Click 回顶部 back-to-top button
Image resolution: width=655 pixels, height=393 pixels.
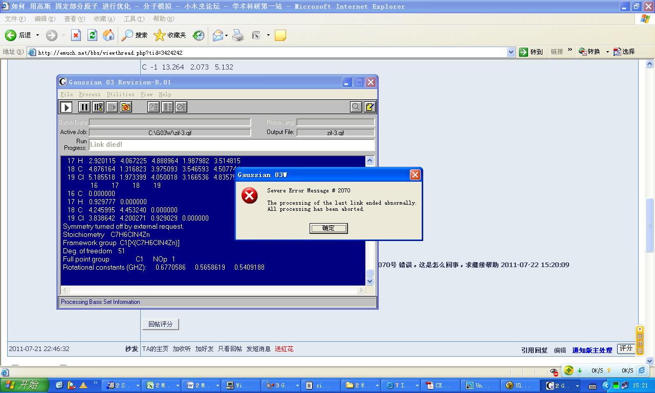coord(640,340)
